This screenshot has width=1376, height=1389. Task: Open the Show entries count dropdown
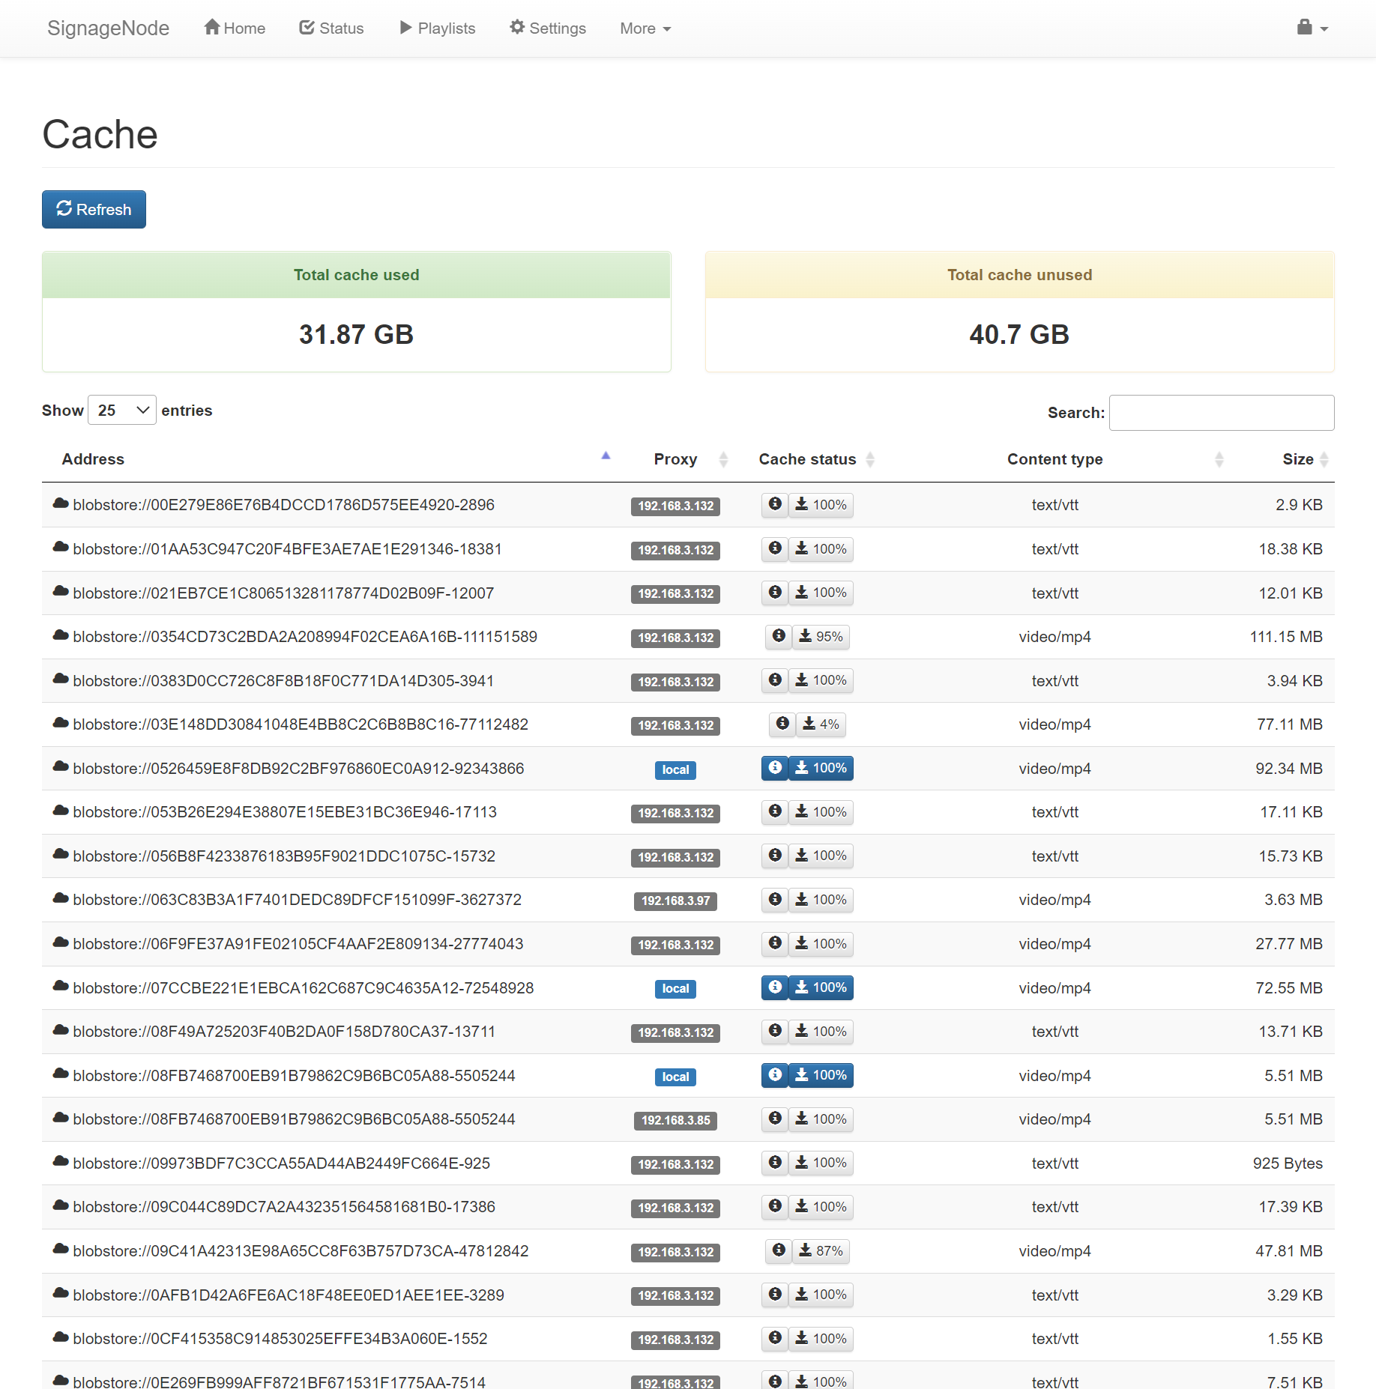(122, 411)
